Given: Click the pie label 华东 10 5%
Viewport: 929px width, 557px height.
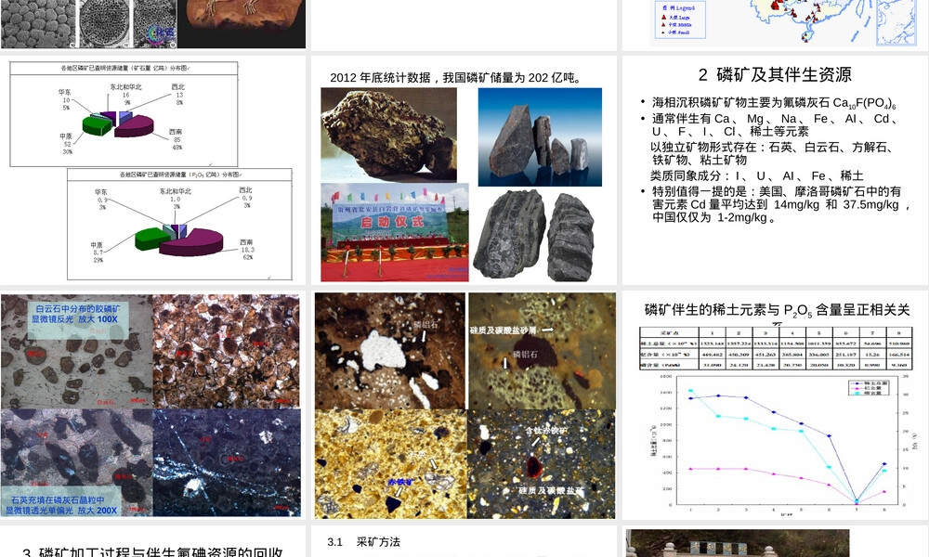Looking at the screenshot, I should tap(65, 99).
